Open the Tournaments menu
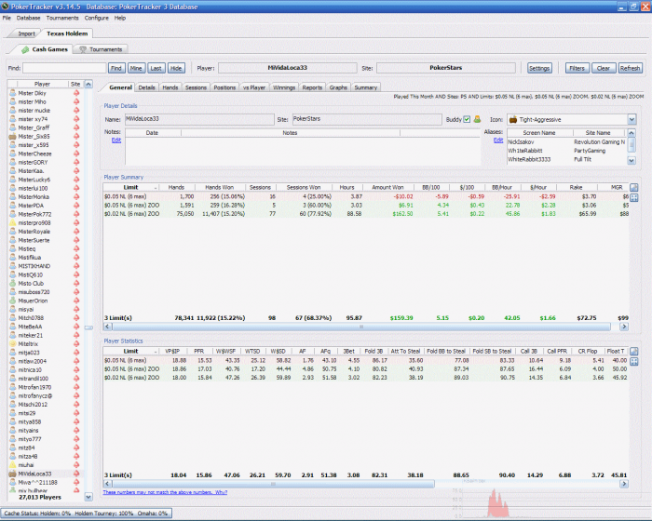This screenshot has height=521, width=652. click(62, 18)
